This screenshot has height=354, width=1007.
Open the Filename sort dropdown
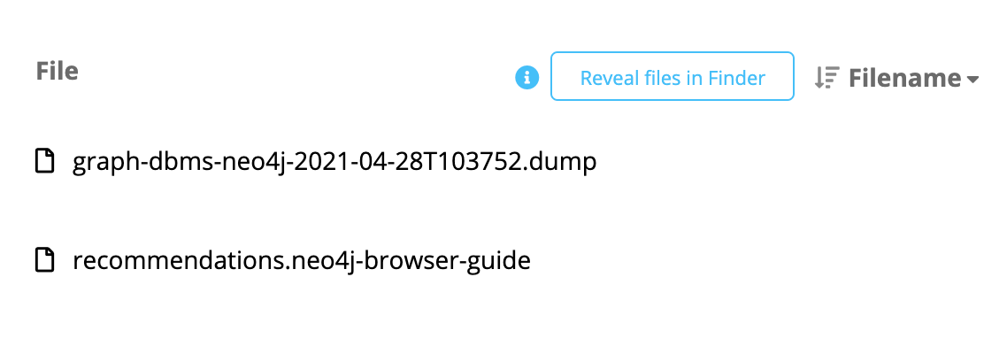[x=897, y=78]
